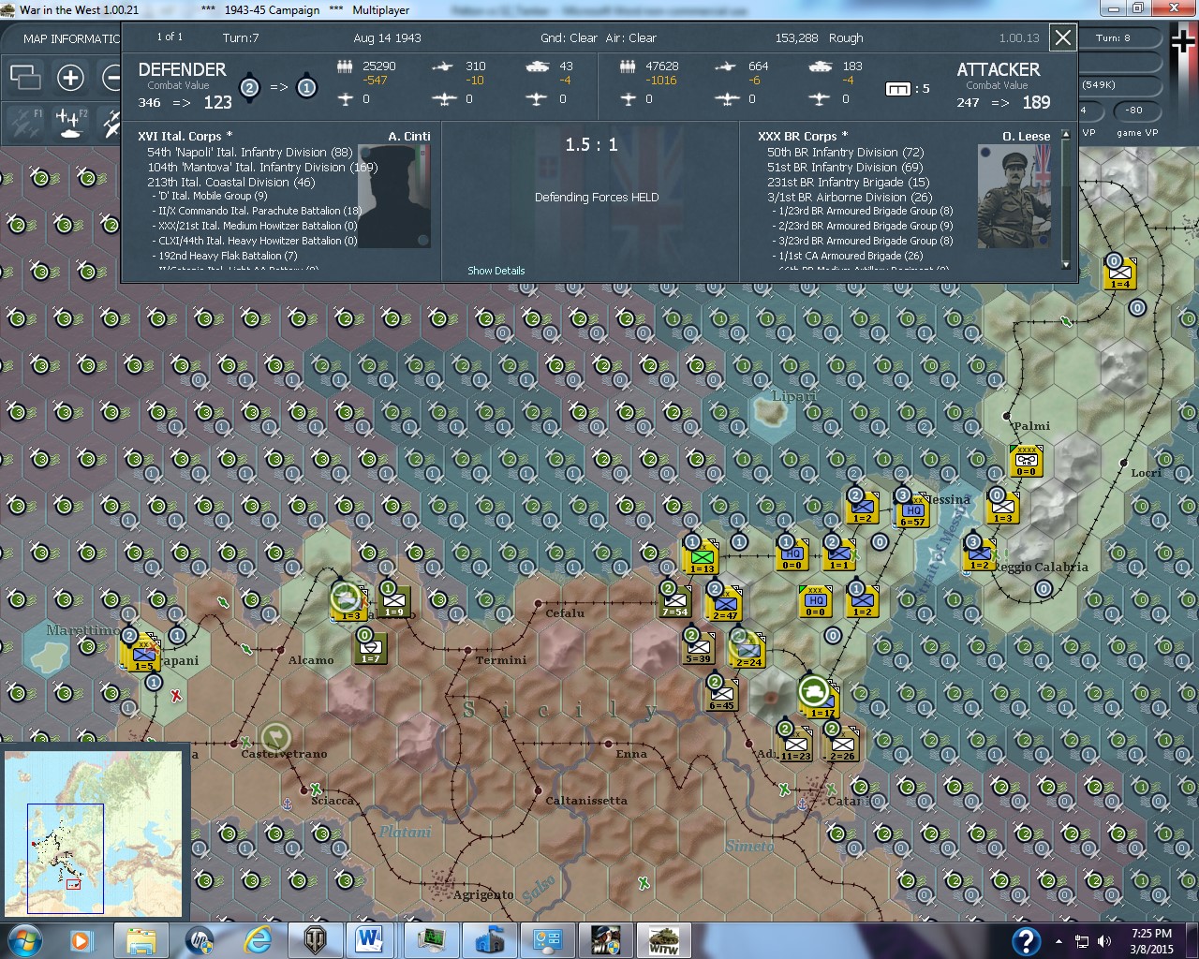The image size is (1199, 959).
Task: Click 104th 'Mantova' Ital. Infantry Division
Action: tap(262, 167)
